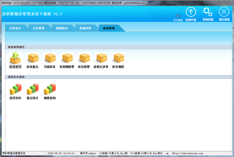The height and width of the screenshot is (157, 234).
Task: Open 库房进货 stock purchase icon
Action: click(x=15, y=58)
